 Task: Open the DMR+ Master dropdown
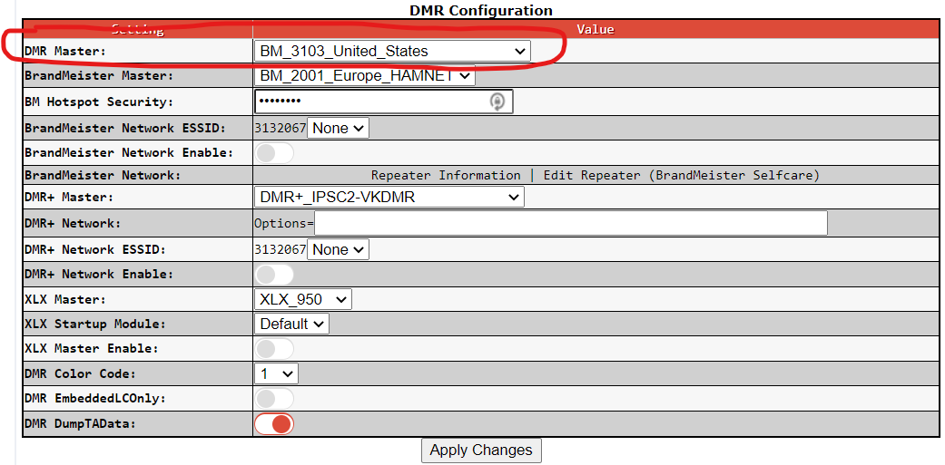[x=389, y=197]
